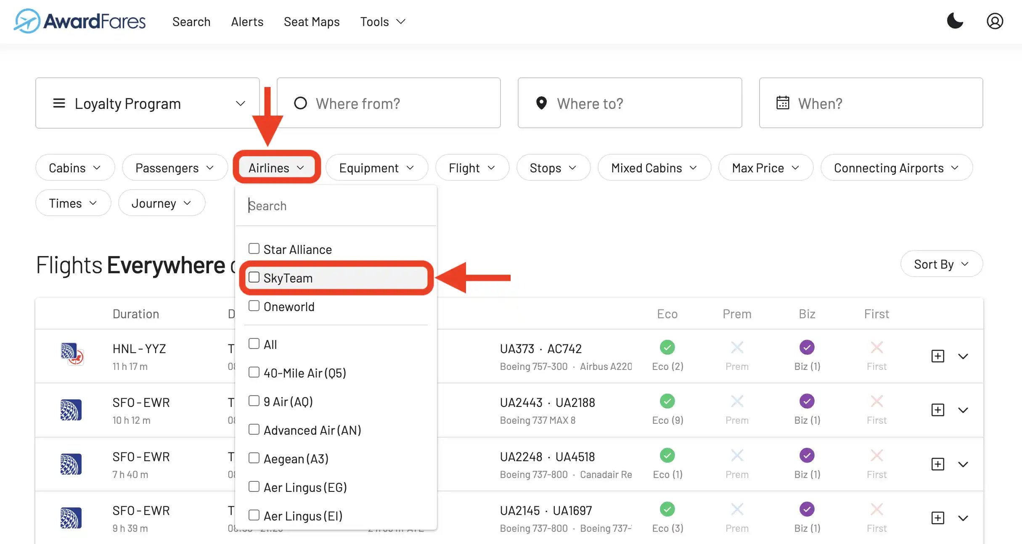Check the SkyTeam checkbox
The image size is (1022, 544).
(254, 277)
